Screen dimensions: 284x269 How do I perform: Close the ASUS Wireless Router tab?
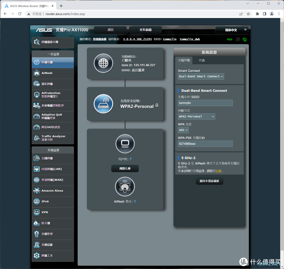click(53, 6)
